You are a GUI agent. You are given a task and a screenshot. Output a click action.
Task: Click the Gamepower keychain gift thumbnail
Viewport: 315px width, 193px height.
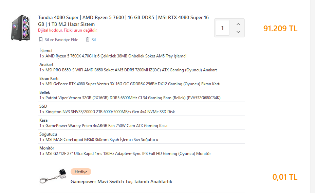[x=53, y=176]
